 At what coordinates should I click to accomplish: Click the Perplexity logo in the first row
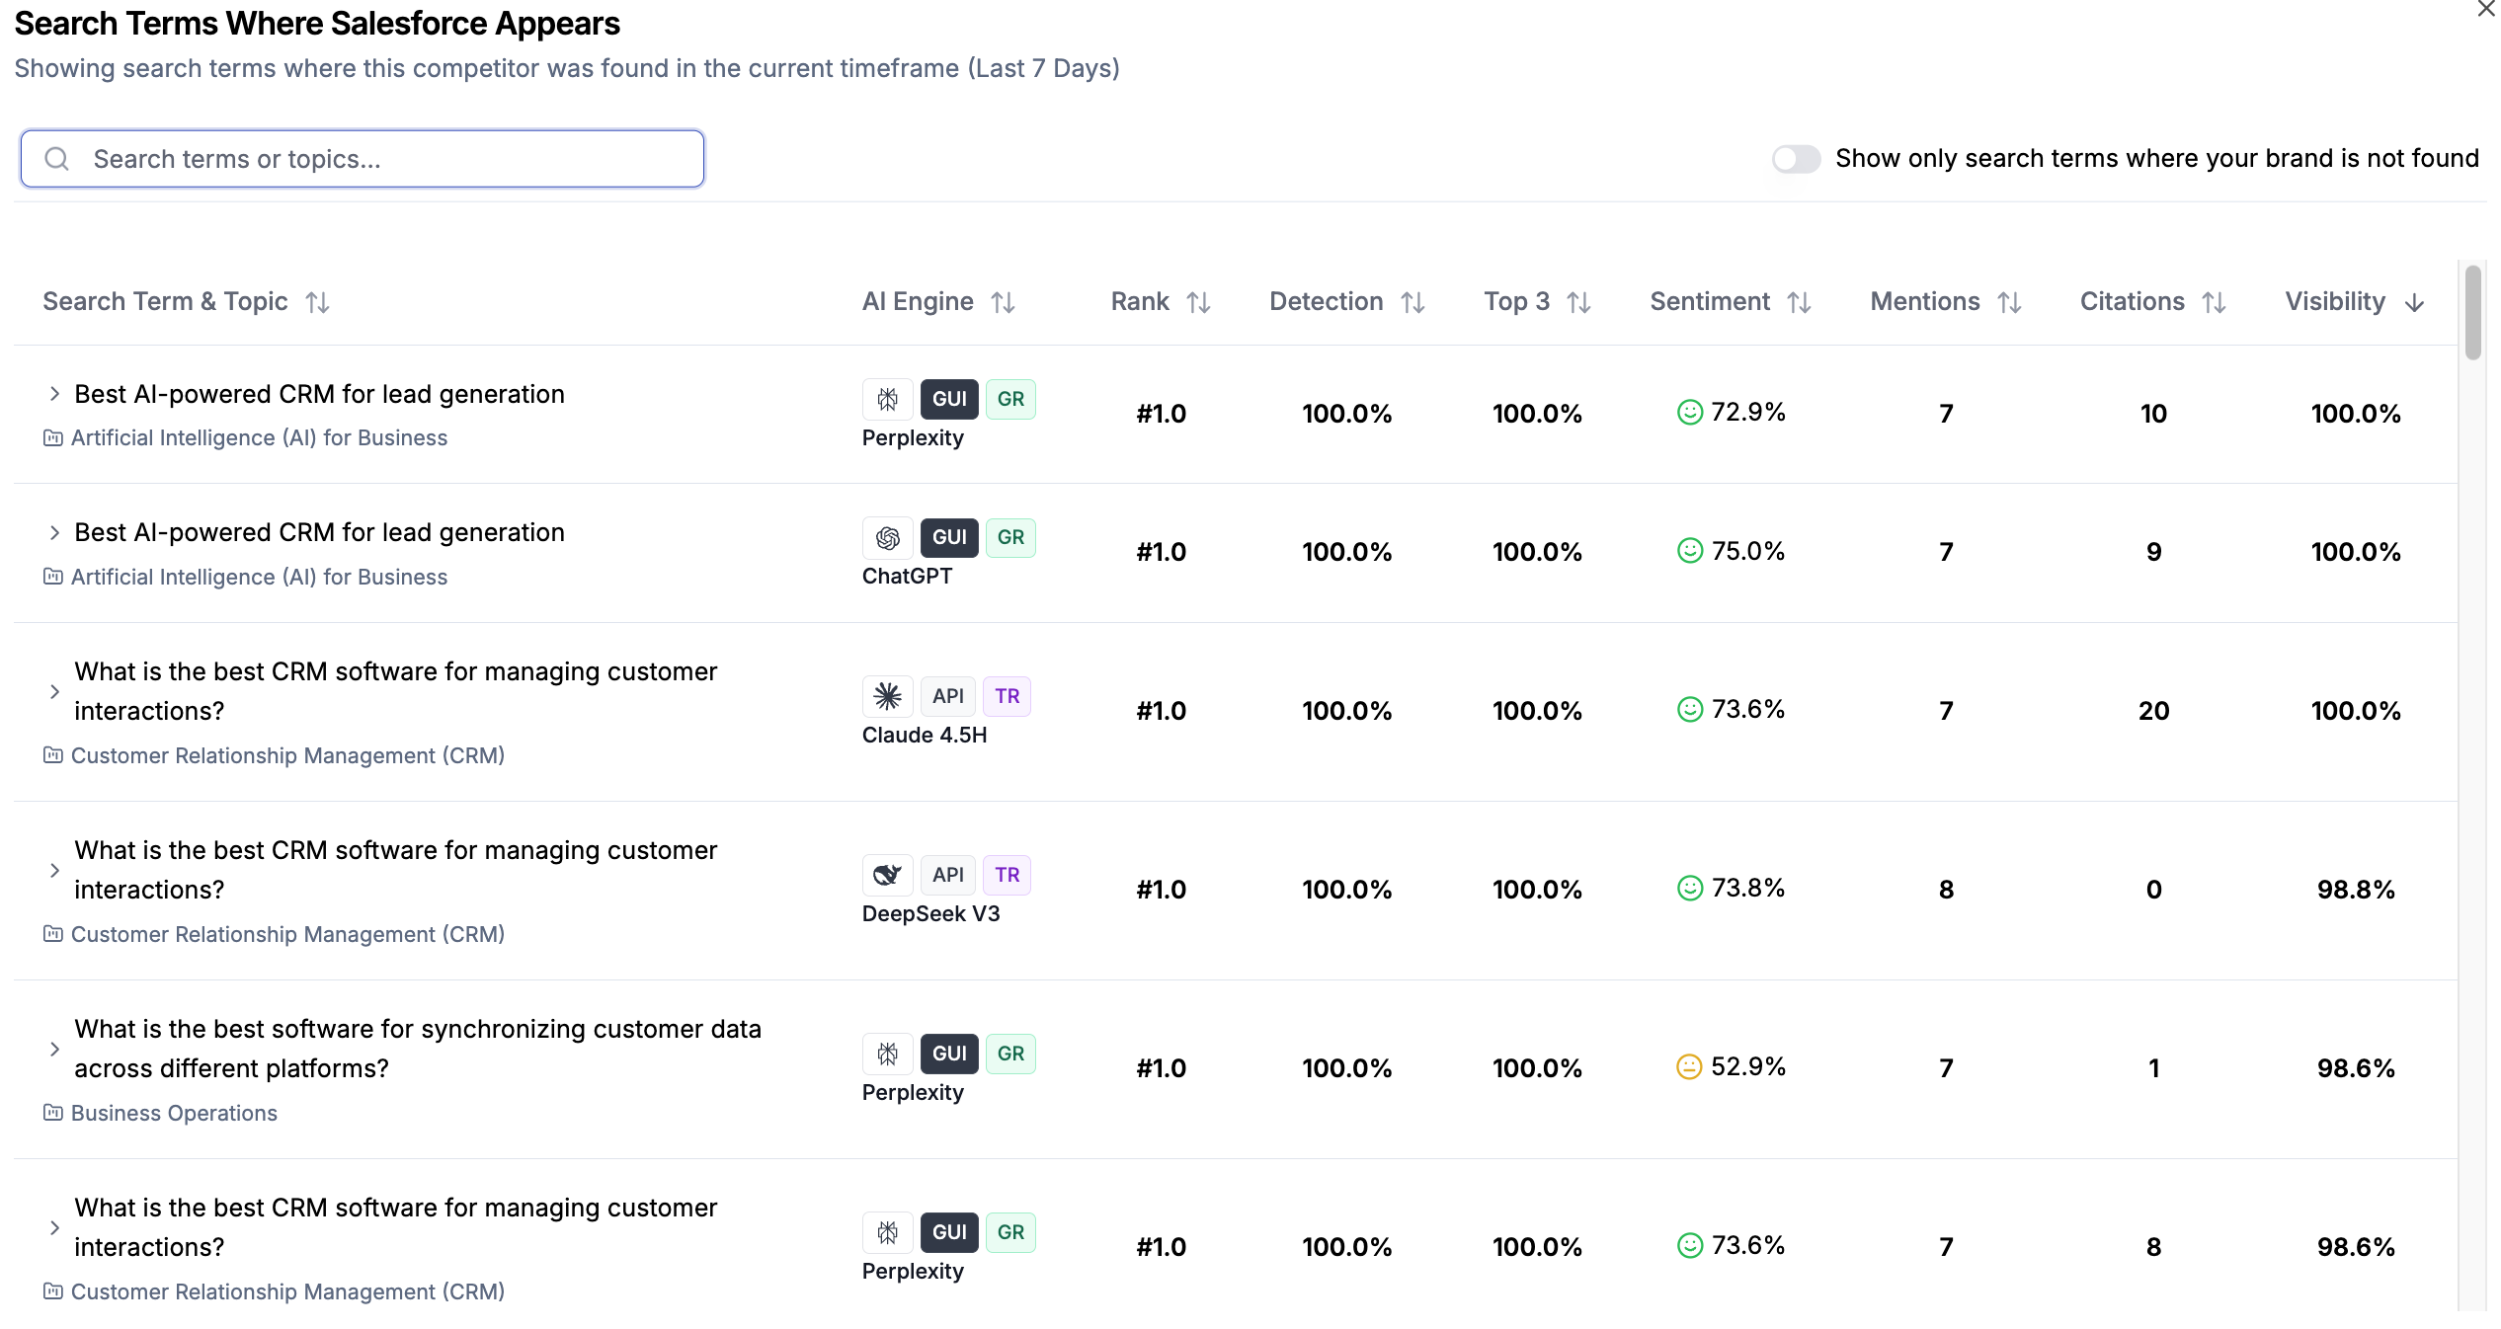click(887, 399)
